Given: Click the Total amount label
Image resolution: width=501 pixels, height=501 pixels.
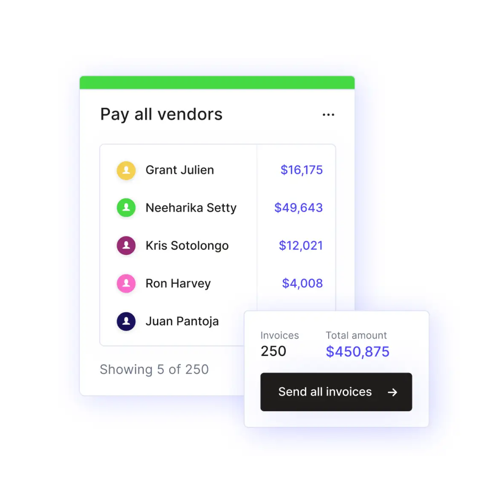Looking at the screenshot, I should click(356, 335).
